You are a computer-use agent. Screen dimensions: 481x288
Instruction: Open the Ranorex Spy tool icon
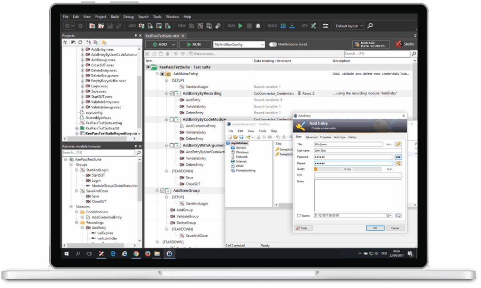(313, 26)
